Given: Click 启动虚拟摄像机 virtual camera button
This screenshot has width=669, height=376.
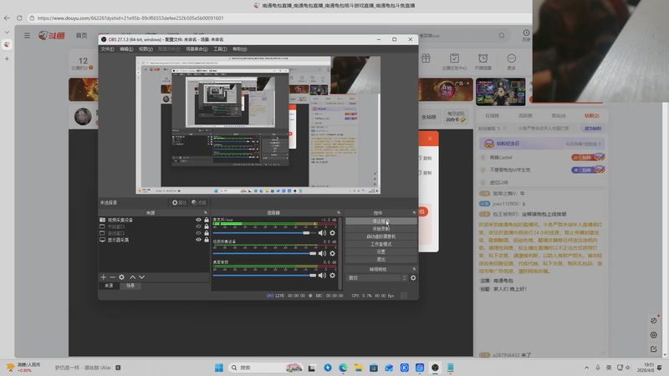Looking at the screenshot, I should 381,236.
